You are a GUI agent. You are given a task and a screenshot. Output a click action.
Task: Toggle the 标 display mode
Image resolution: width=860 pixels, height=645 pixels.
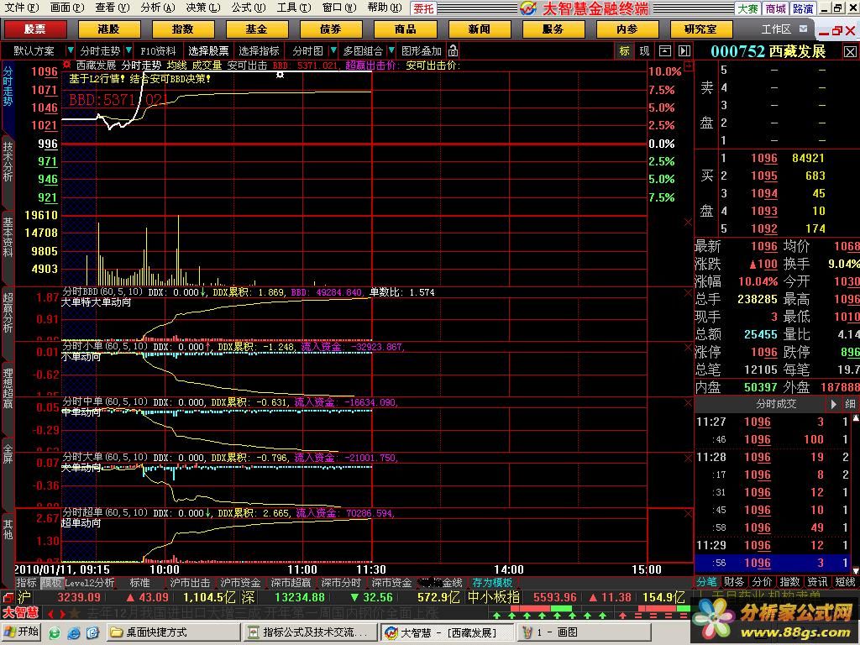[x=624, y=51]
